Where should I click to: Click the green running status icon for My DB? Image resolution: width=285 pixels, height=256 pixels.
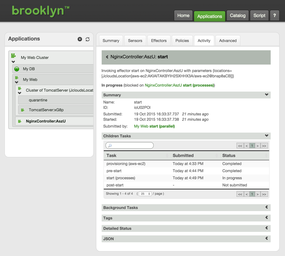17,69
